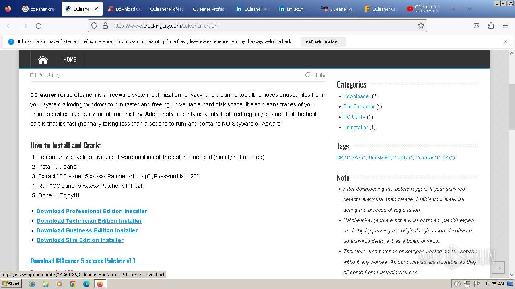Screen dimensions: 515x289
Task: Click the IDM (1) tag
Action: click(343, 157)
